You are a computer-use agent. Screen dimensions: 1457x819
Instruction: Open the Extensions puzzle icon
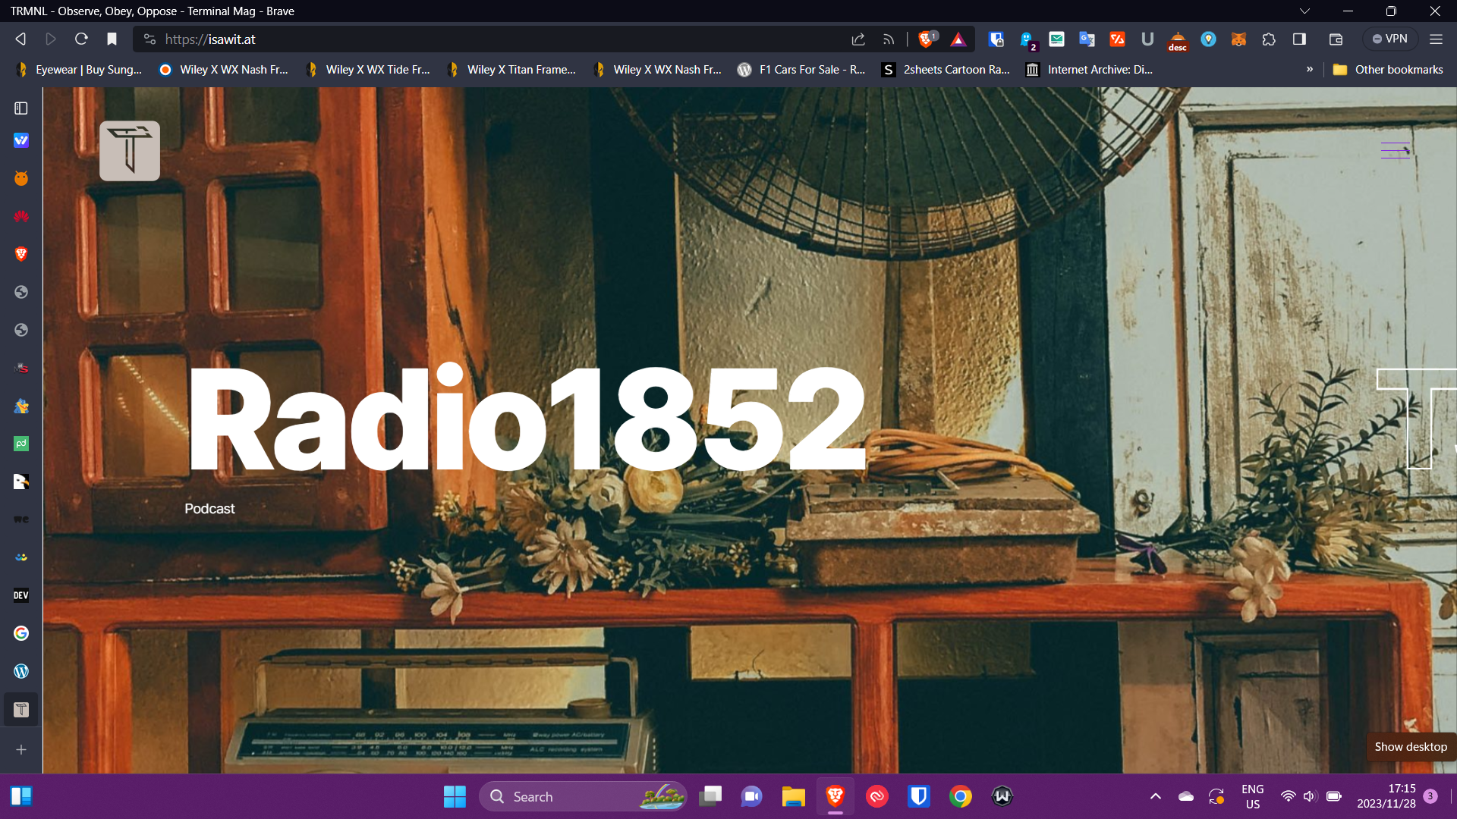[x=1269, y=39]
